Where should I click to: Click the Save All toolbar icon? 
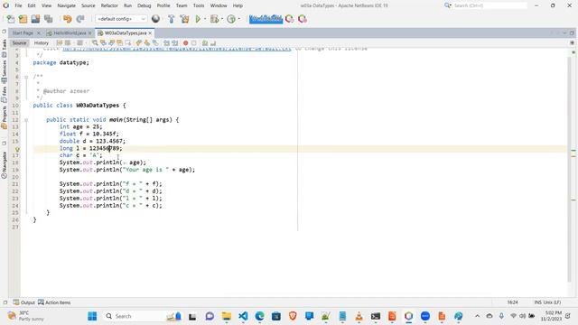click(x=48, y=19)
